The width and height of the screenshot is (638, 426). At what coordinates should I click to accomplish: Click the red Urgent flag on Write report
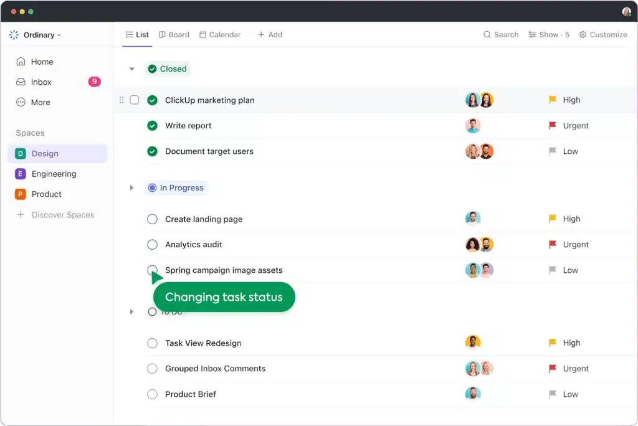[552, 126]
